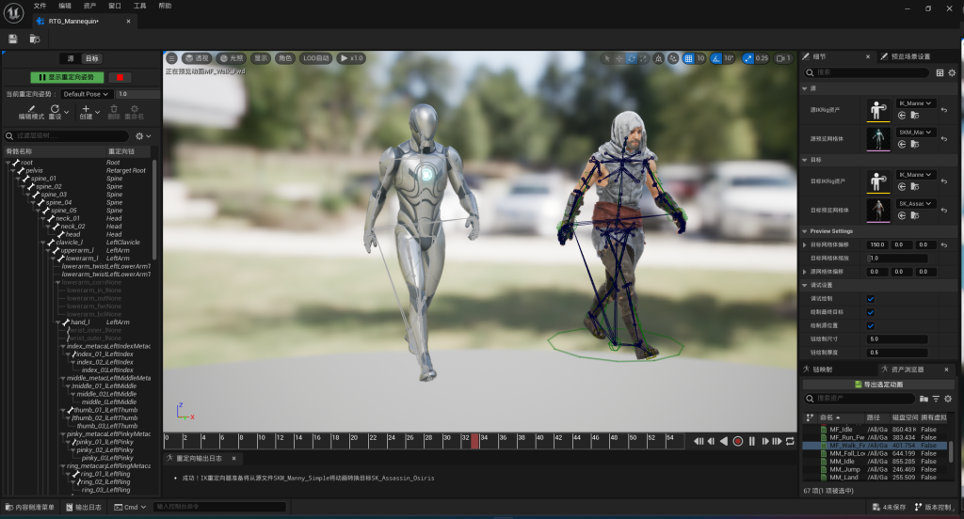964x519 pixels.
Task: Click the retarget pose blend slider value 1.0
Action: point(138,94)
